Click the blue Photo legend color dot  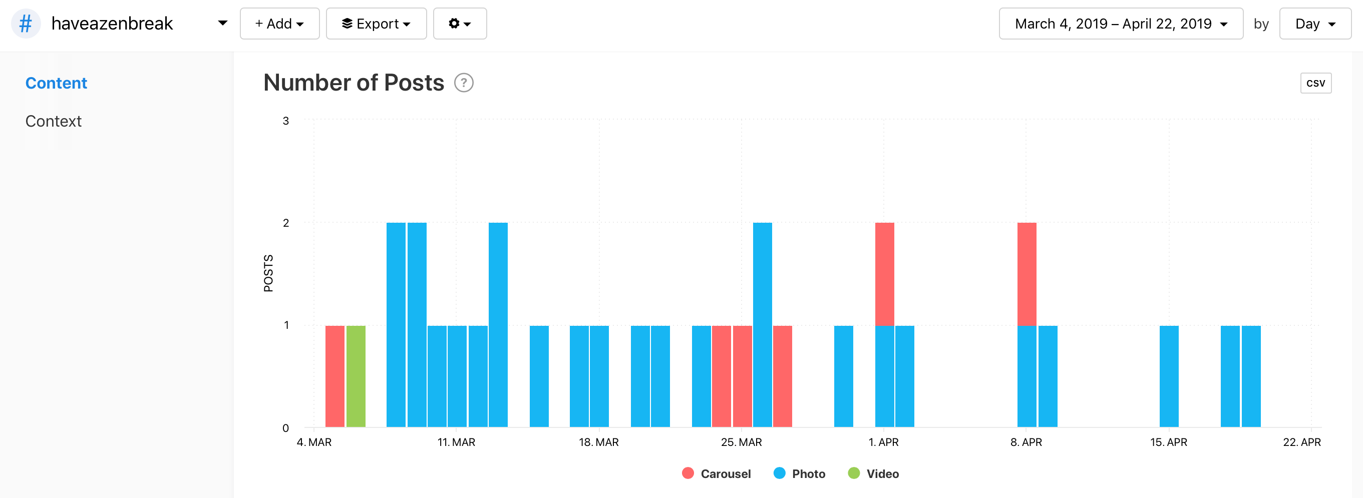779,473
